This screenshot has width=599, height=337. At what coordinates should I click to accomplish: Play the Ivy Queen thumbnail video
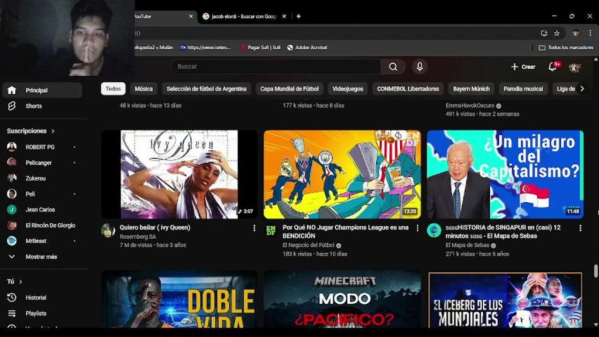coord(180,175)
